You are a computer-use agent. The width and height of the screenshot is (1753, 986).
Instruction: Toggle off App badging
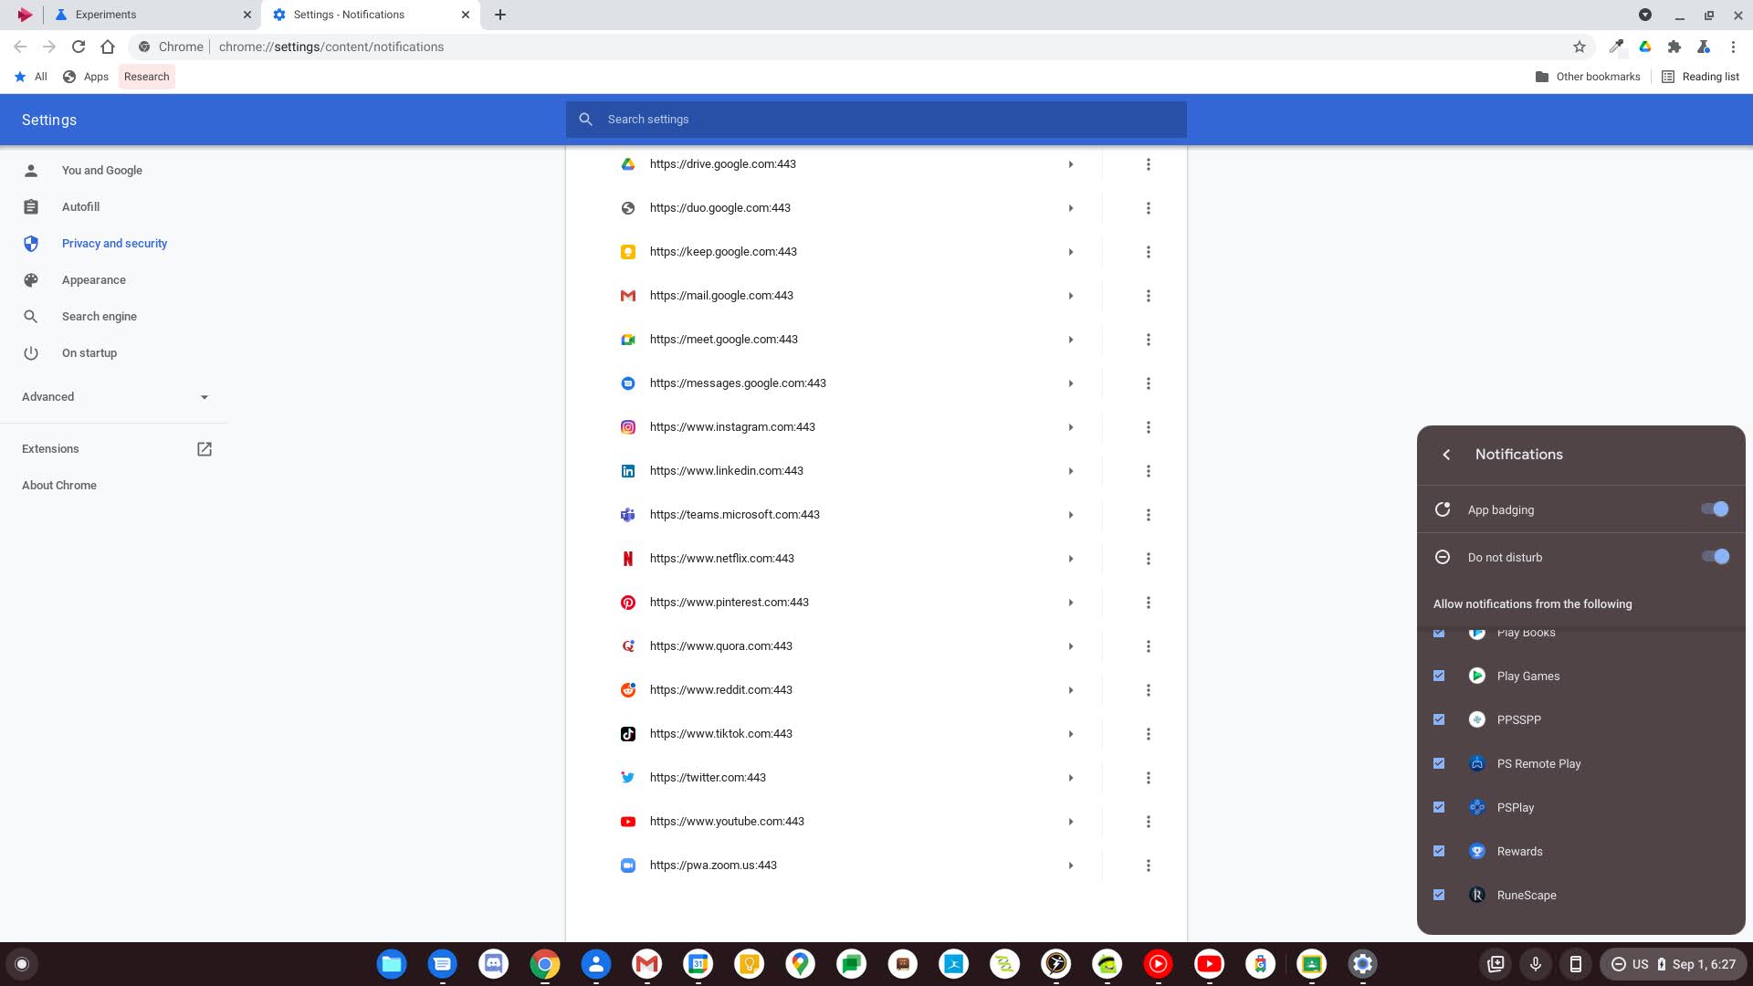pyautogui.click(x=1714, y=509)
